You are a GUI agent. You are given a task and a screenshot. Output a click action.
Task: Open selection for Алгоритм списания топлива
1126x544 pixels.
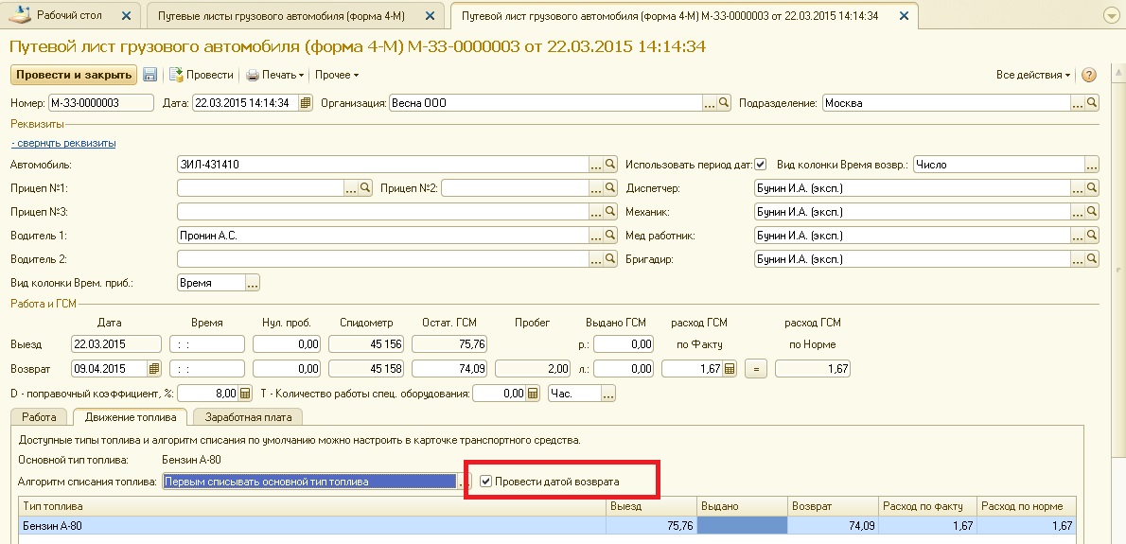pyautogui.click(x=464, y=482)
